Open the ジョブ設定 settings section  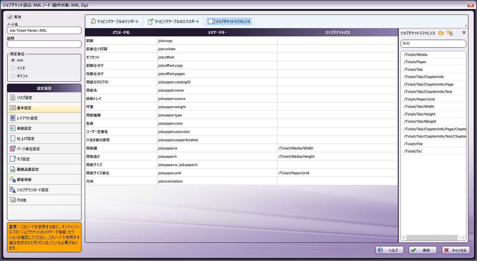(x=44, y=98)
